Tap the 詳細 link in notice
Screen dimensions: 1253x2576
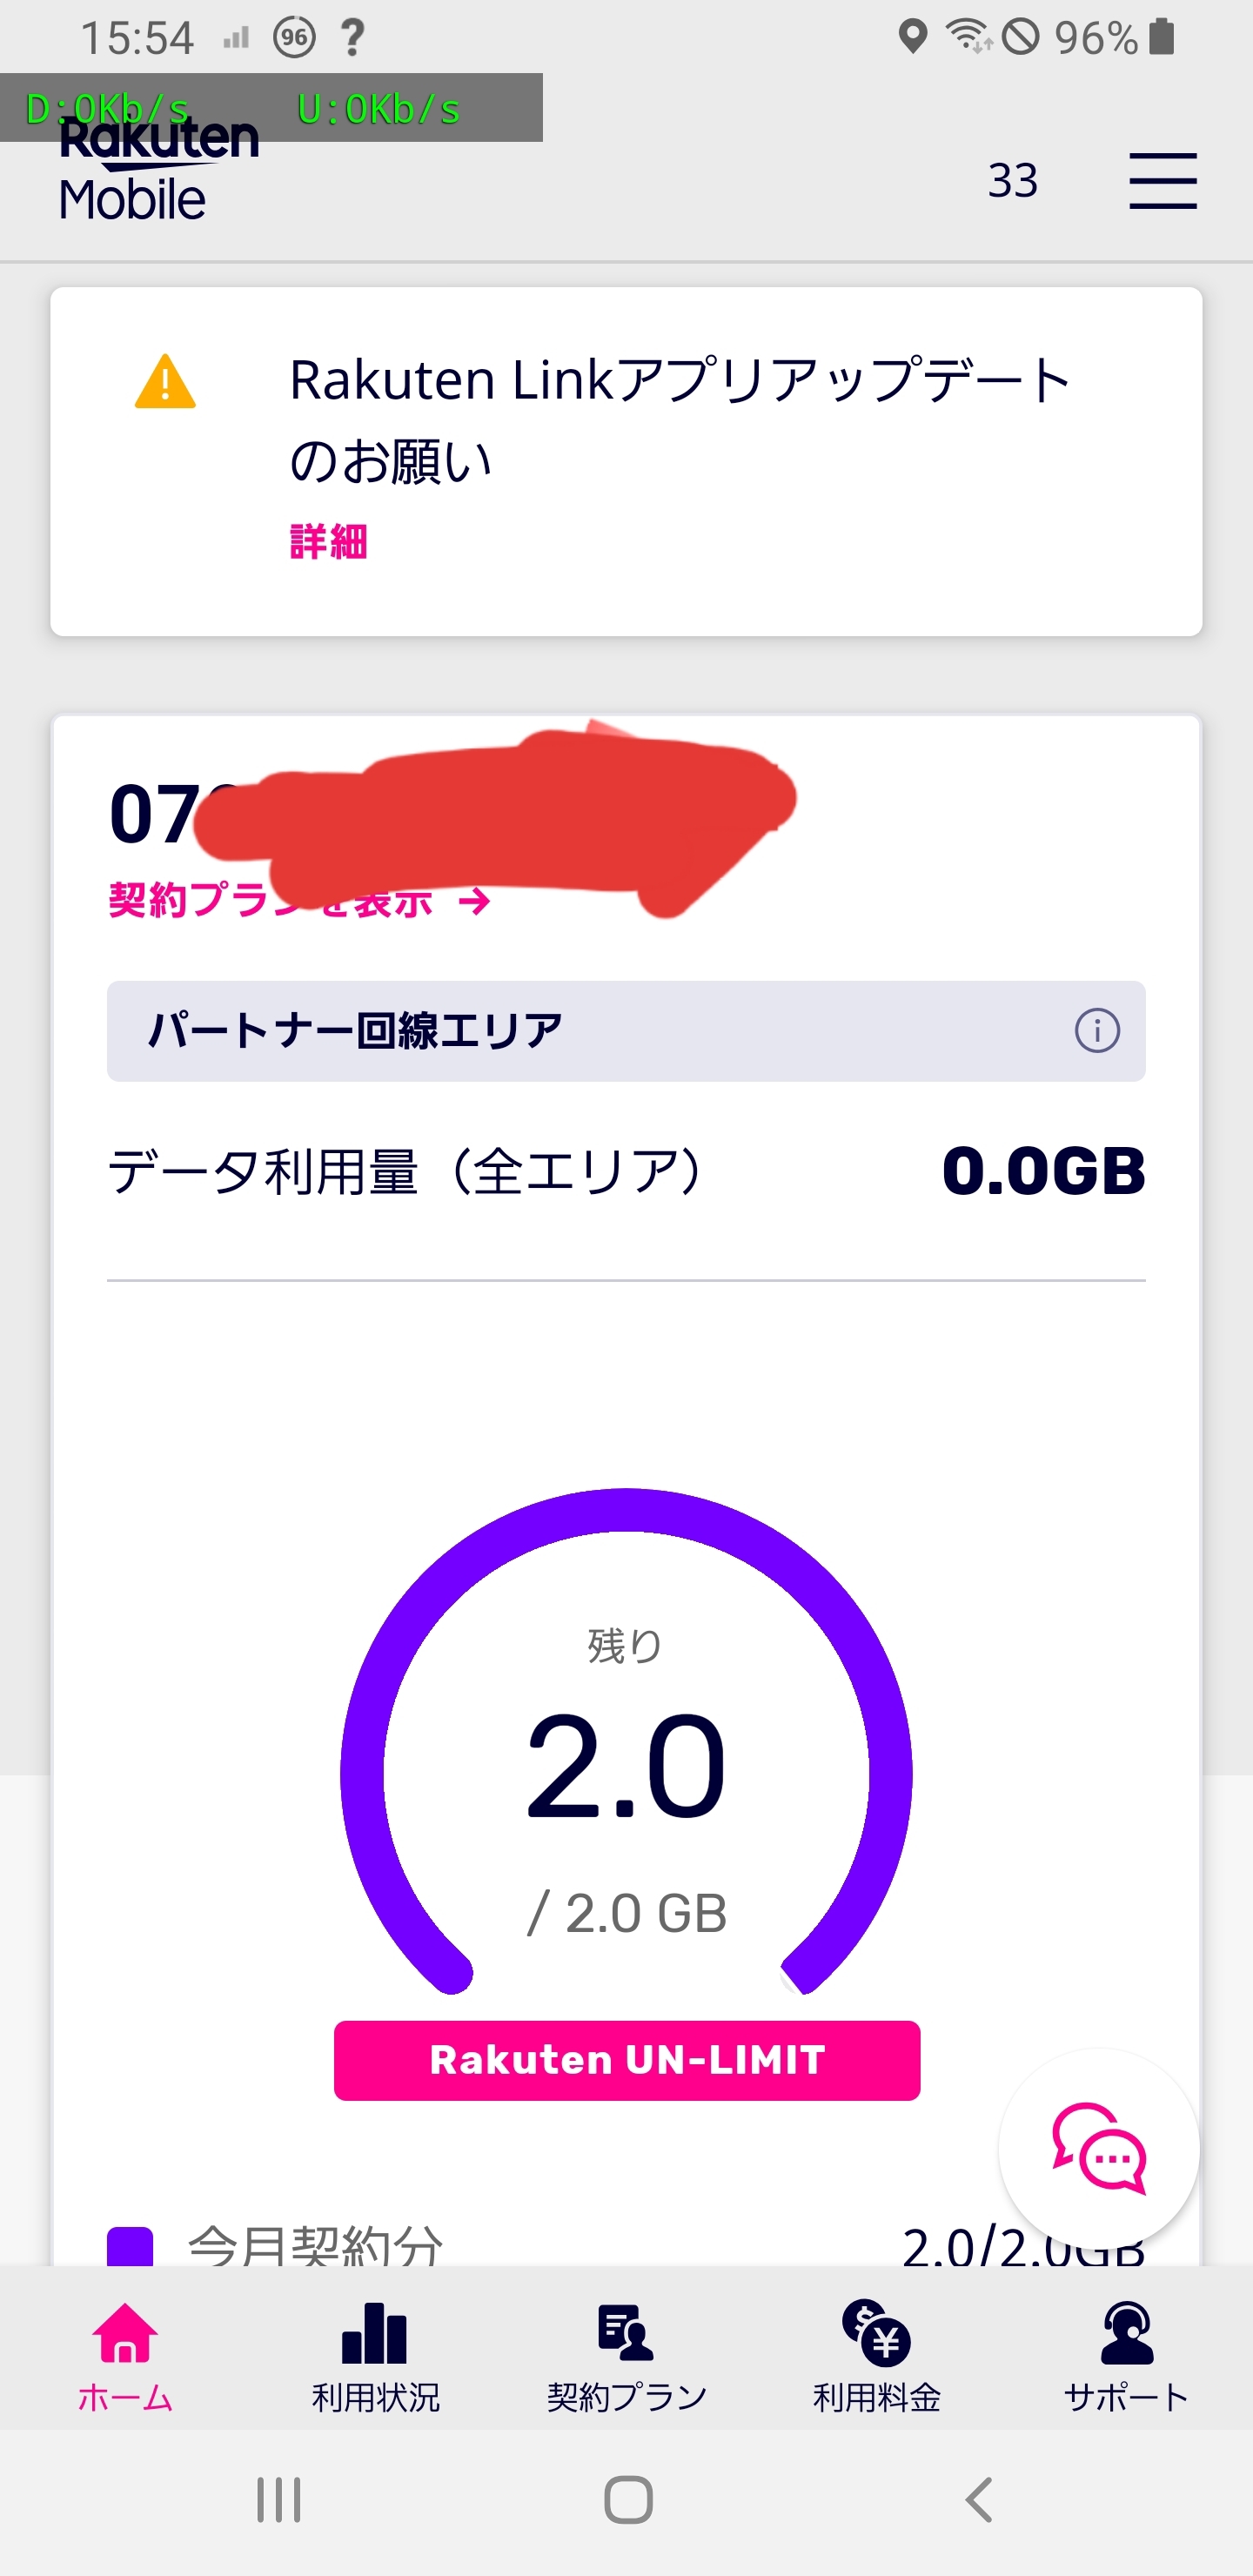point(328,542)
